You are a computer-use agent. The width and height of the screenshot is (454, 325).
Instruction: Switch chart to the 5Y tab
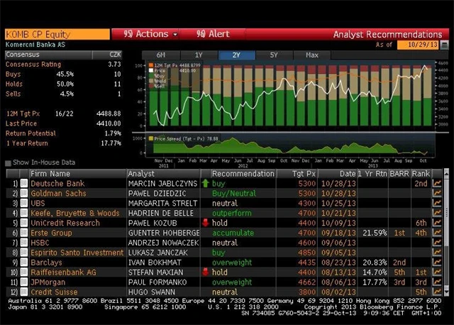point(274,55)
